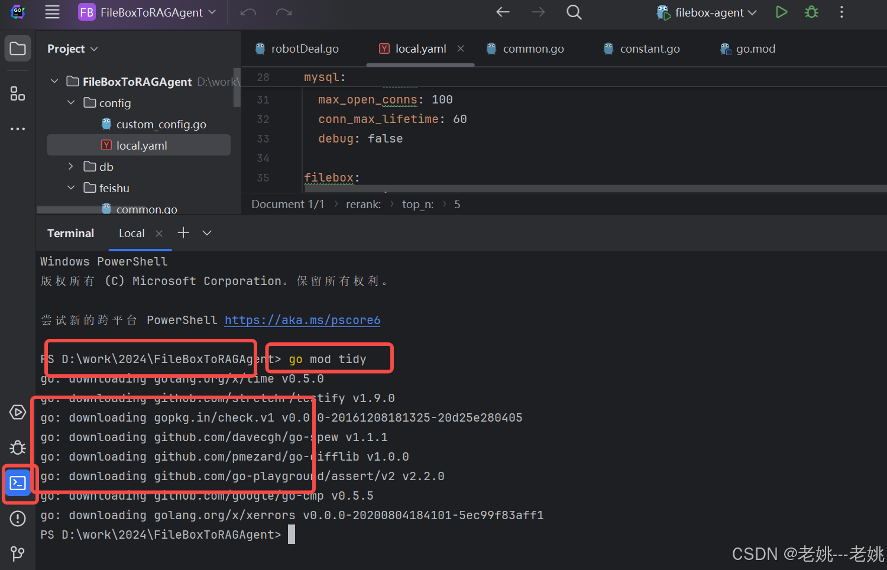This screenshot has width=887, height=570.
Task: Expand the db folder
Action: click(71, 166)
